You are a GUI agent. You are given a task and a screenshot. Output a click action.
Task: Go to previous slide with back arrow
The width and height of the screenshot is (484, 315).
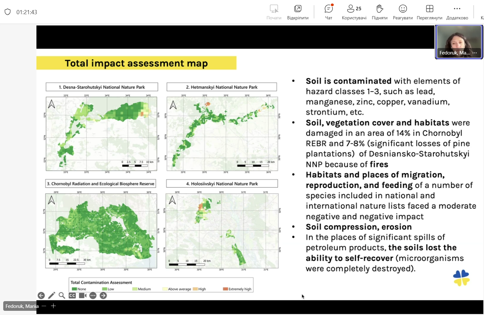(x=41, y=296)
